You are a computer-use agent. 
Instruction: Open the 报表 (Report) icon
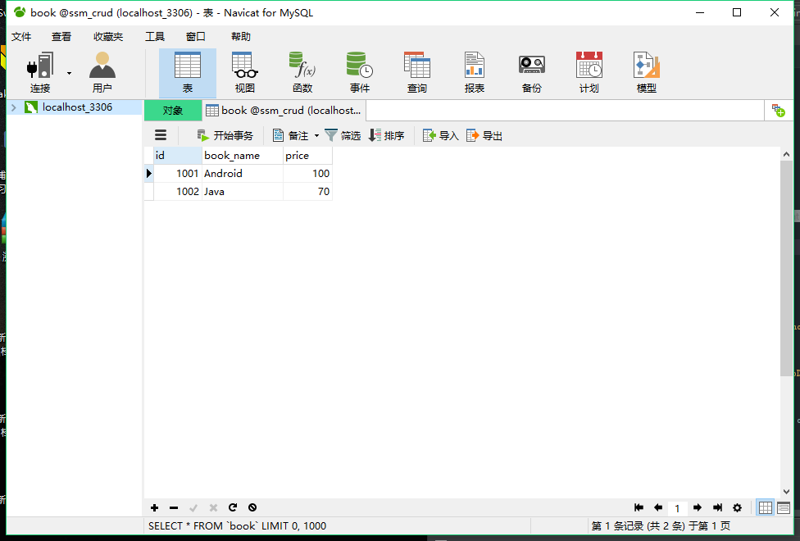[x=474, y=73]
